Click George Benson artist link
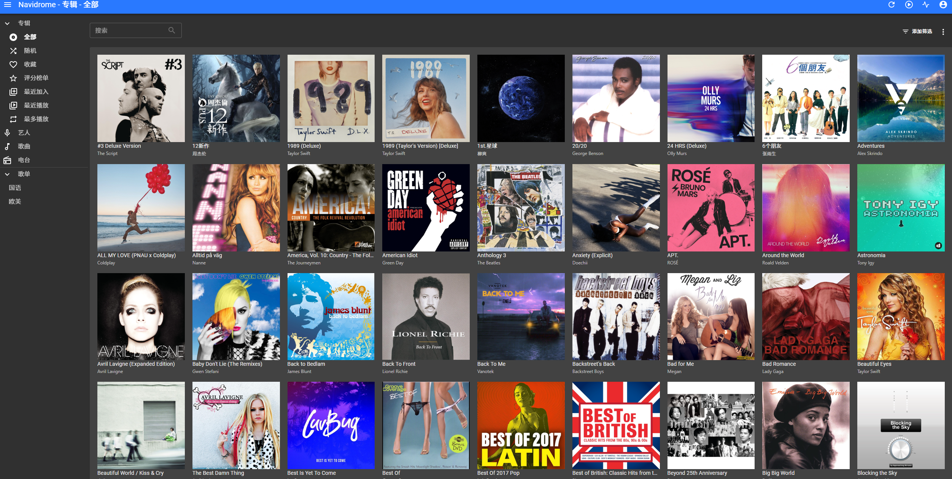The image size is (952, 479). coord(588,153)
